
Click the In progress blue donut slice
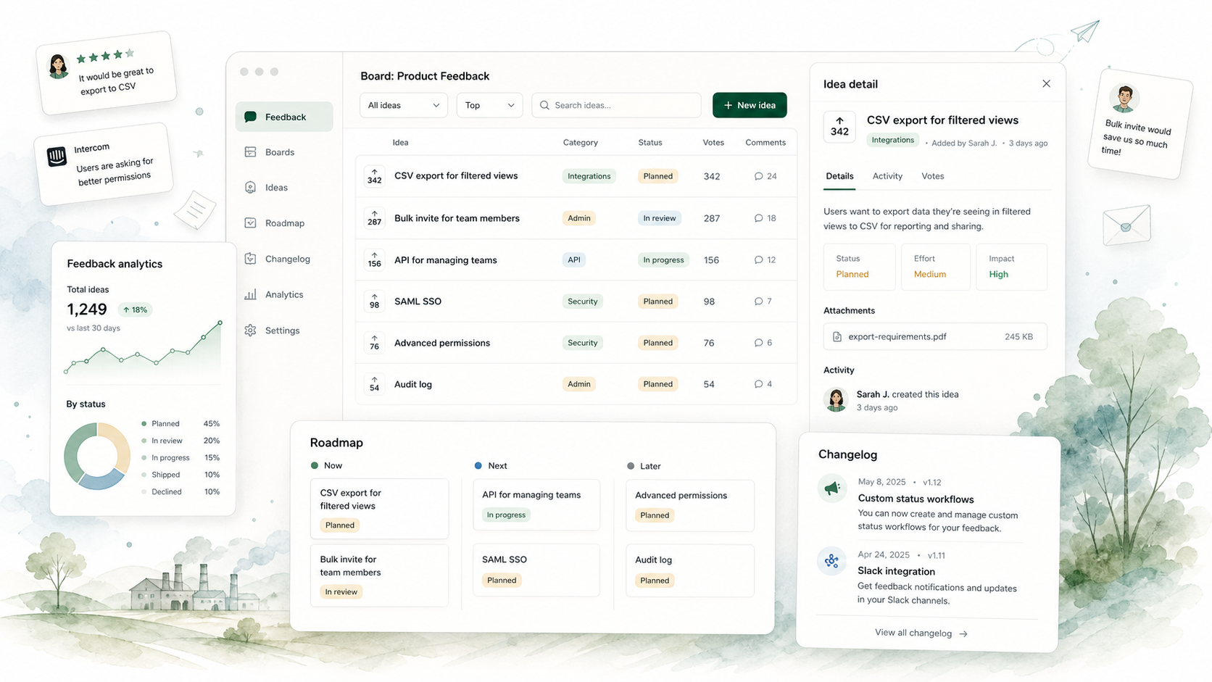pos(101,480)
